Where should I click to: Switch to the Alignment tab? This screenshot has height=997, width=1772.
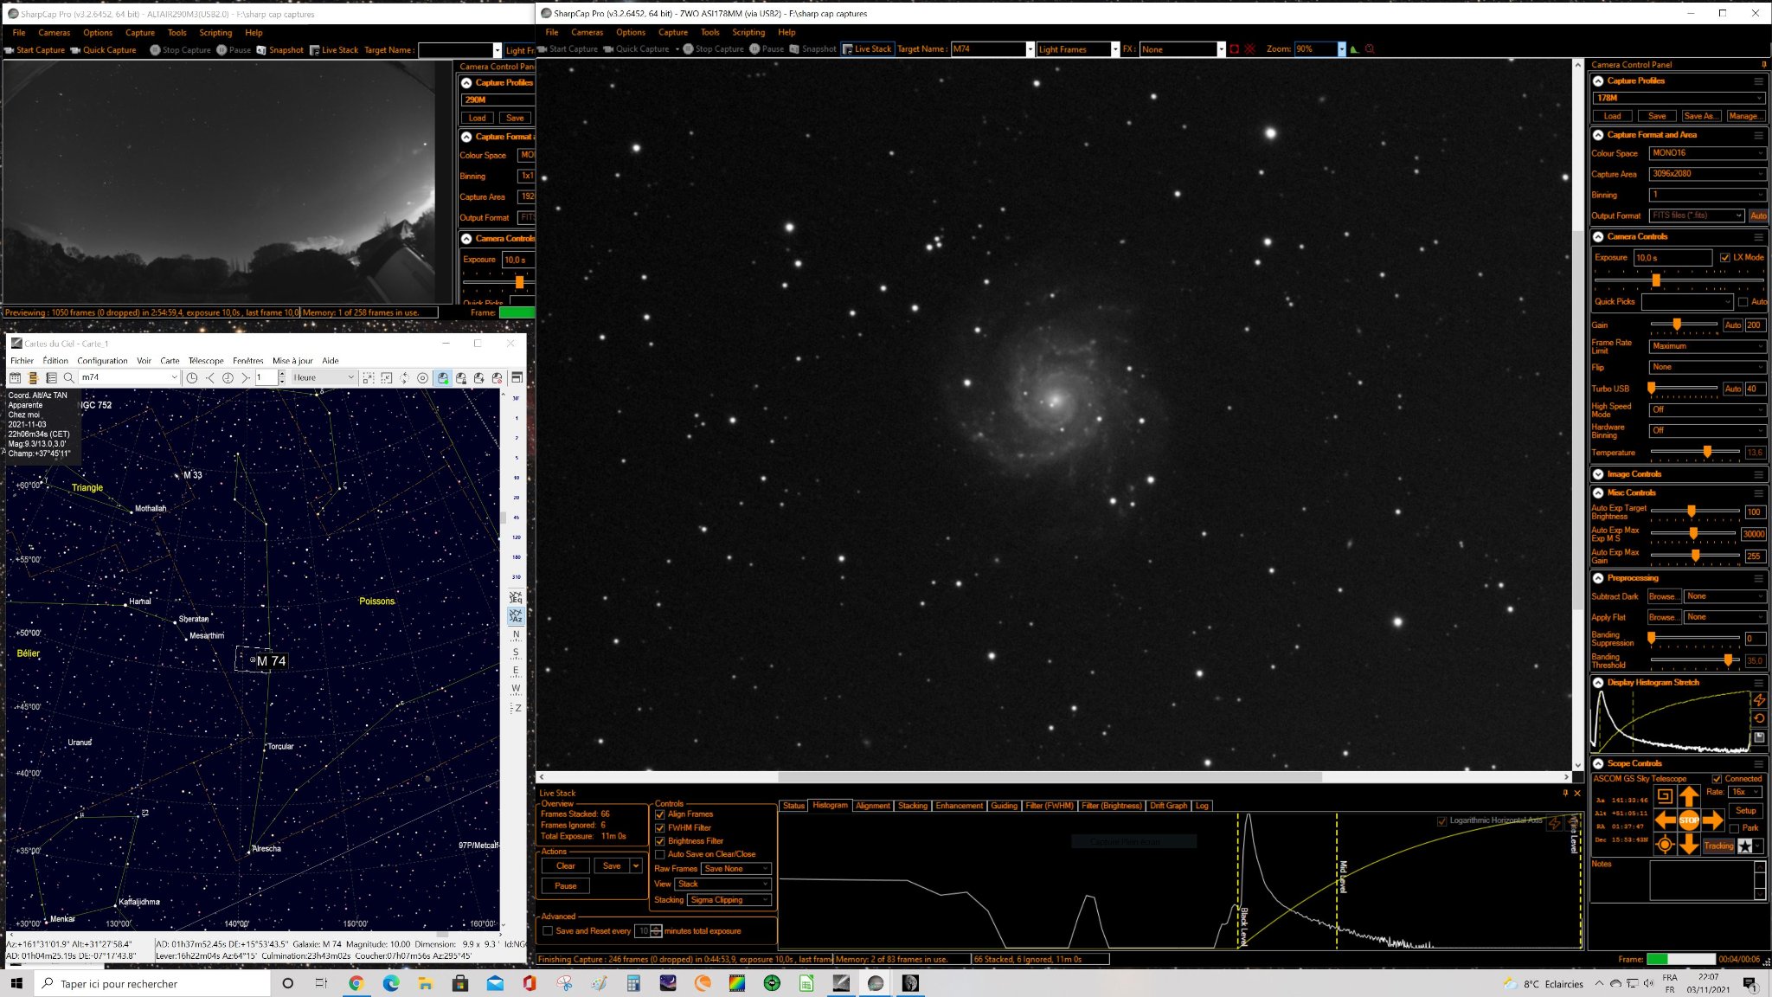[x=872, y=806]
